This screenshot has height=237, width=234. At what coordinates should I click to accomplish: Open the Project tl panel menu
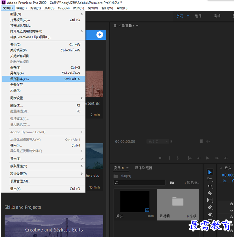coord(127,168)
